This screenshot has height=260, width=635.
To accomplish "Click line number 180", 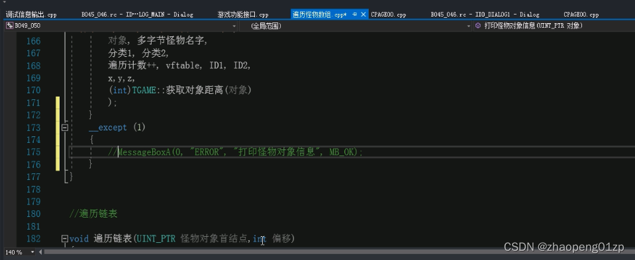I will pos(33,214).
